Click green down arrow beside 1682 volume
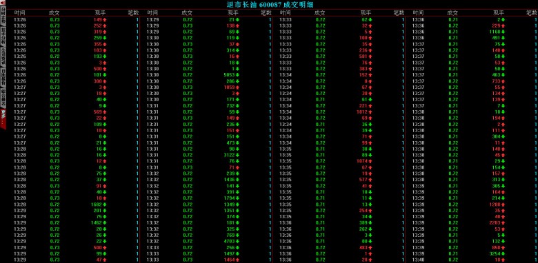 tap(105, 204)
